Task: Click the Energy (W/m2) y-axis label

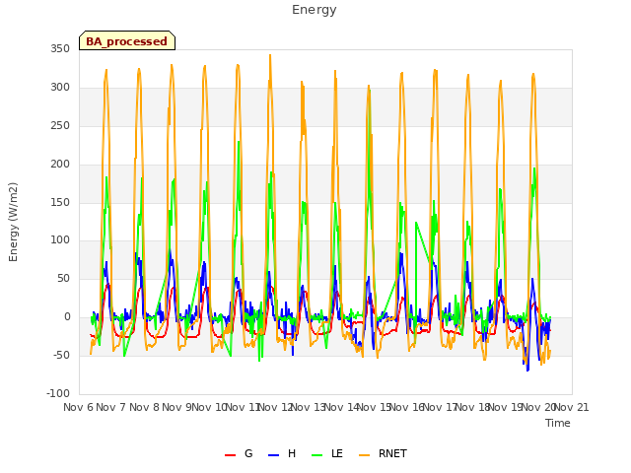Action: [13, 222]
